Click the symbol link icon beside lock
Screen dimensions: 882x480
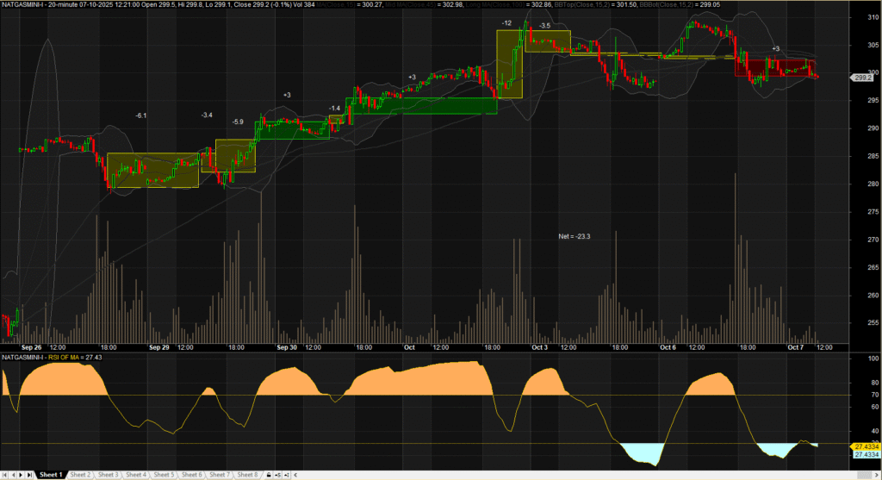278,475
